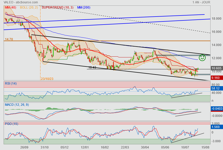
Task: Select the MM (200) indicator label
Action: 84,8
